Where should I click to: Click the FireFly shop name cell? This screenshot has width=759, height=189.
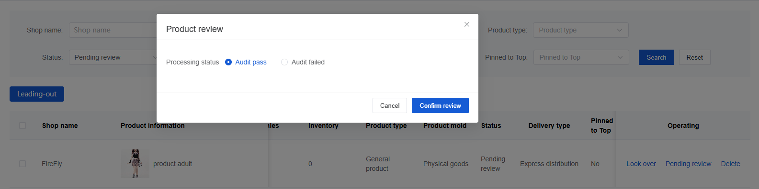[x=52, y=164]
